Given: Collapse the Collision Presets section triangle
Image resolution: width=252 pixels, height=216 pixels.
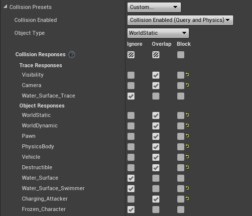Looking at the screenshot, I should tap(5, 6).
